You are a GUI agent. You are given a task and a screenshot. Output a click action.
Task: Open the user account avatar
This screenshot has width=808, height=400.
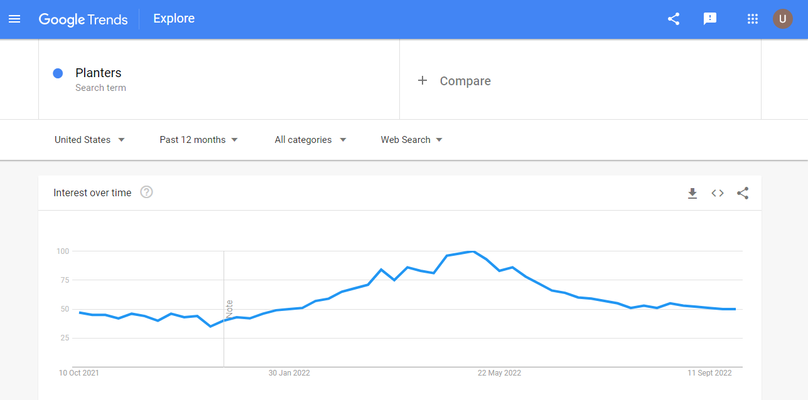(x=782, y=19)
